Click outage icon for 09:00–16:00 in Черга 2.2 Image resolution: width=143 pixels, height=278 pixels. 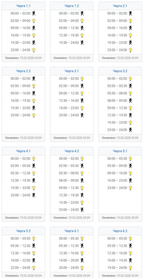34,93
